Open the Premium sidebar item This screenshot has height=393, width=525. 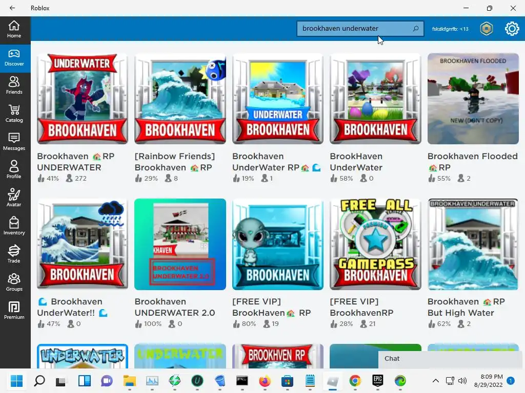point(14,311)
